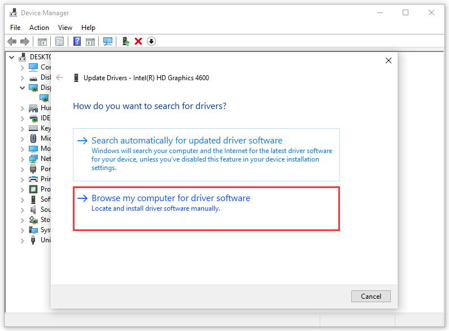Select the Ports tree item
449x331 pixels.
point(46,169)
